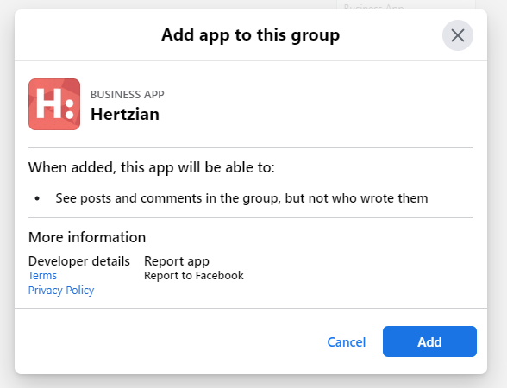
Task: Open the Terms link
Action: pyautogui.click(x=42, y=276)
